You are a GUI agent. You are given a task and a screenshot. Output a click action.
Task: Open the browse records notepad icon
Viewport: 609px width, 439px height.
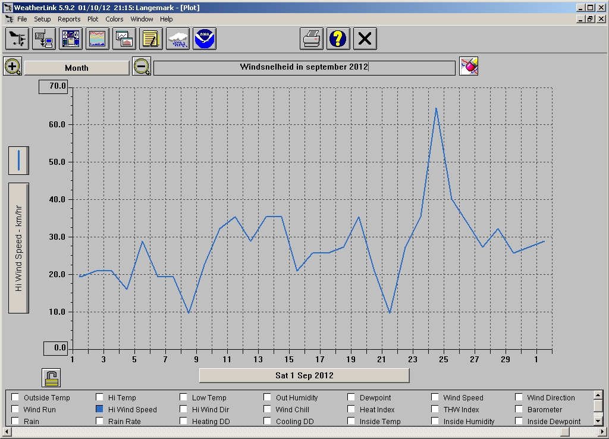(151, 39)
